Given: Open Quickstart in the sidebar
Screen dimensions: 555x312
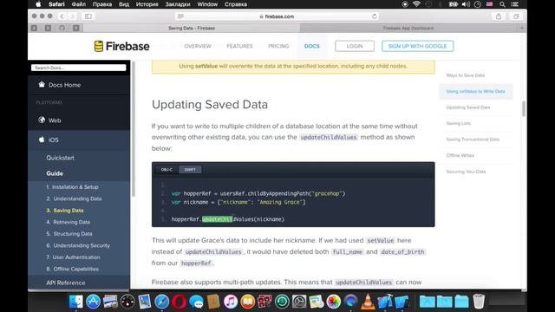Looking at the screenshot, I should tap(60, 158).
